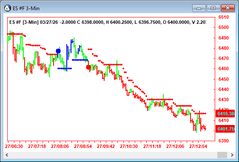Click the 27/06:30 time axis label
The height and width of the screenshot is (162, 239).
(14, 146)
